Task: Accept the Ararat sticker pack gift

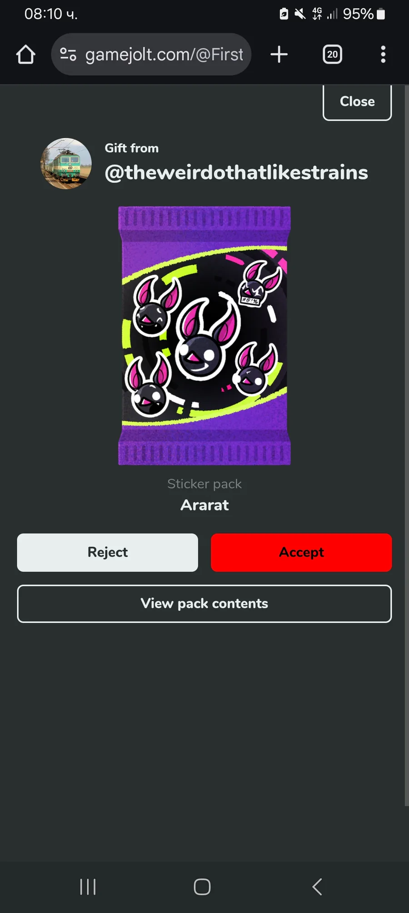Action: 301,552
